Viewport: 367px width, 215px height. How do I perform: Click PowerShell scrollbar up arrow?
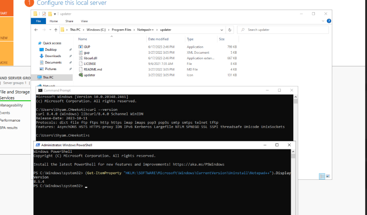click(x=293, y=152)
